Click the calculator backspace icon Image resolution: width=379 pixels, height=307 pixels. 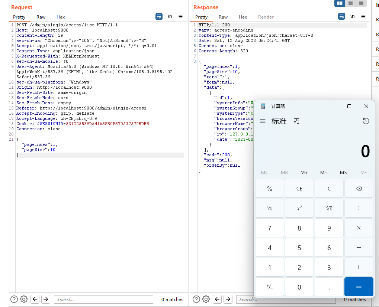(359, 188)
